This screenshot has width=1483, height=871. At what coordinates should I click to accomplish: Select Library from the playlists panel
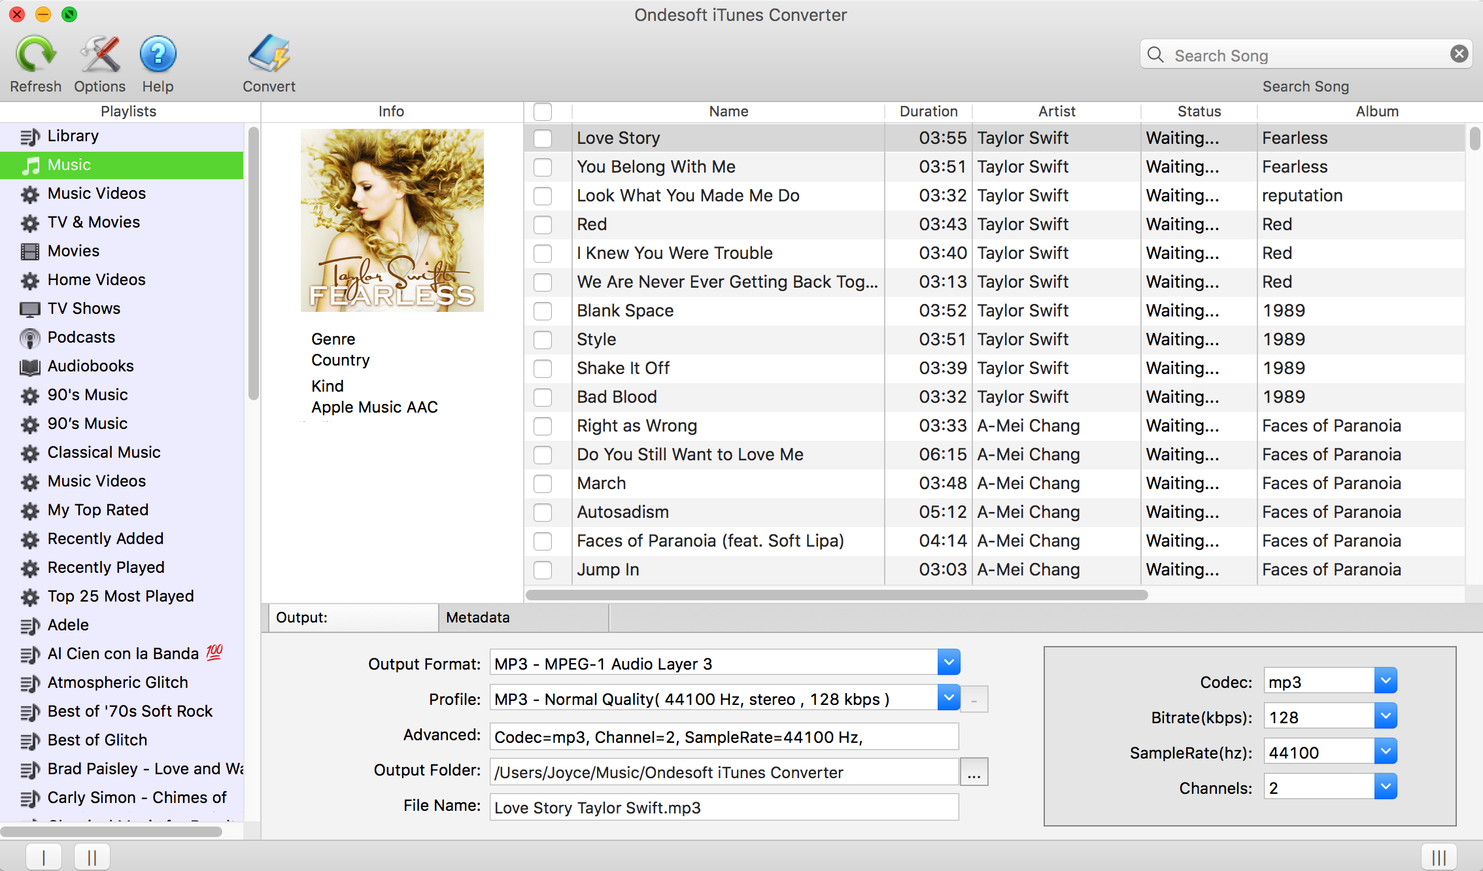(74, 135)
